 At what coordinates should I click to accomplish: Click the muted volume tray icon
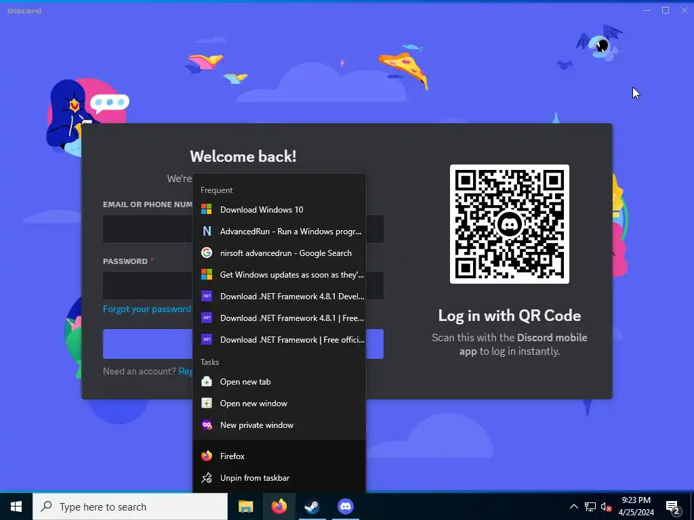tap(606, 506)
